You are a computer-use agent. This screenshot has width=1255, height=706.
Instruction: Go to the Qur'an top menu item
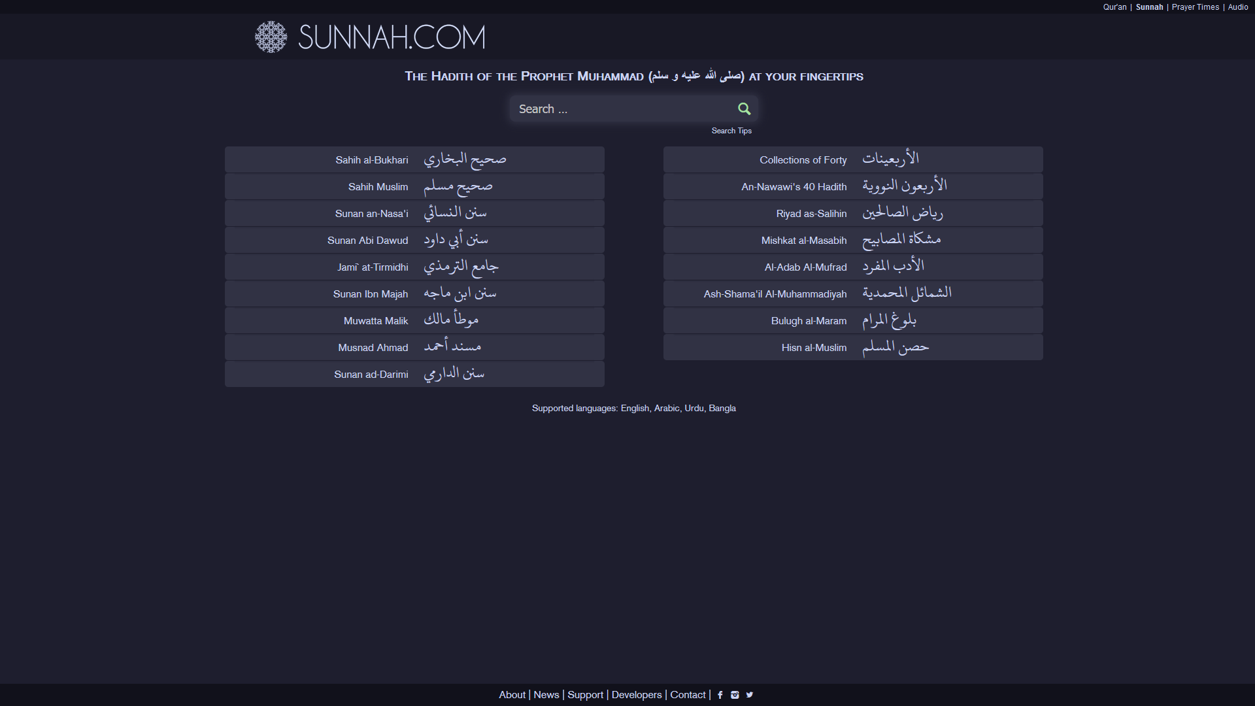[x=1114, y=7]
